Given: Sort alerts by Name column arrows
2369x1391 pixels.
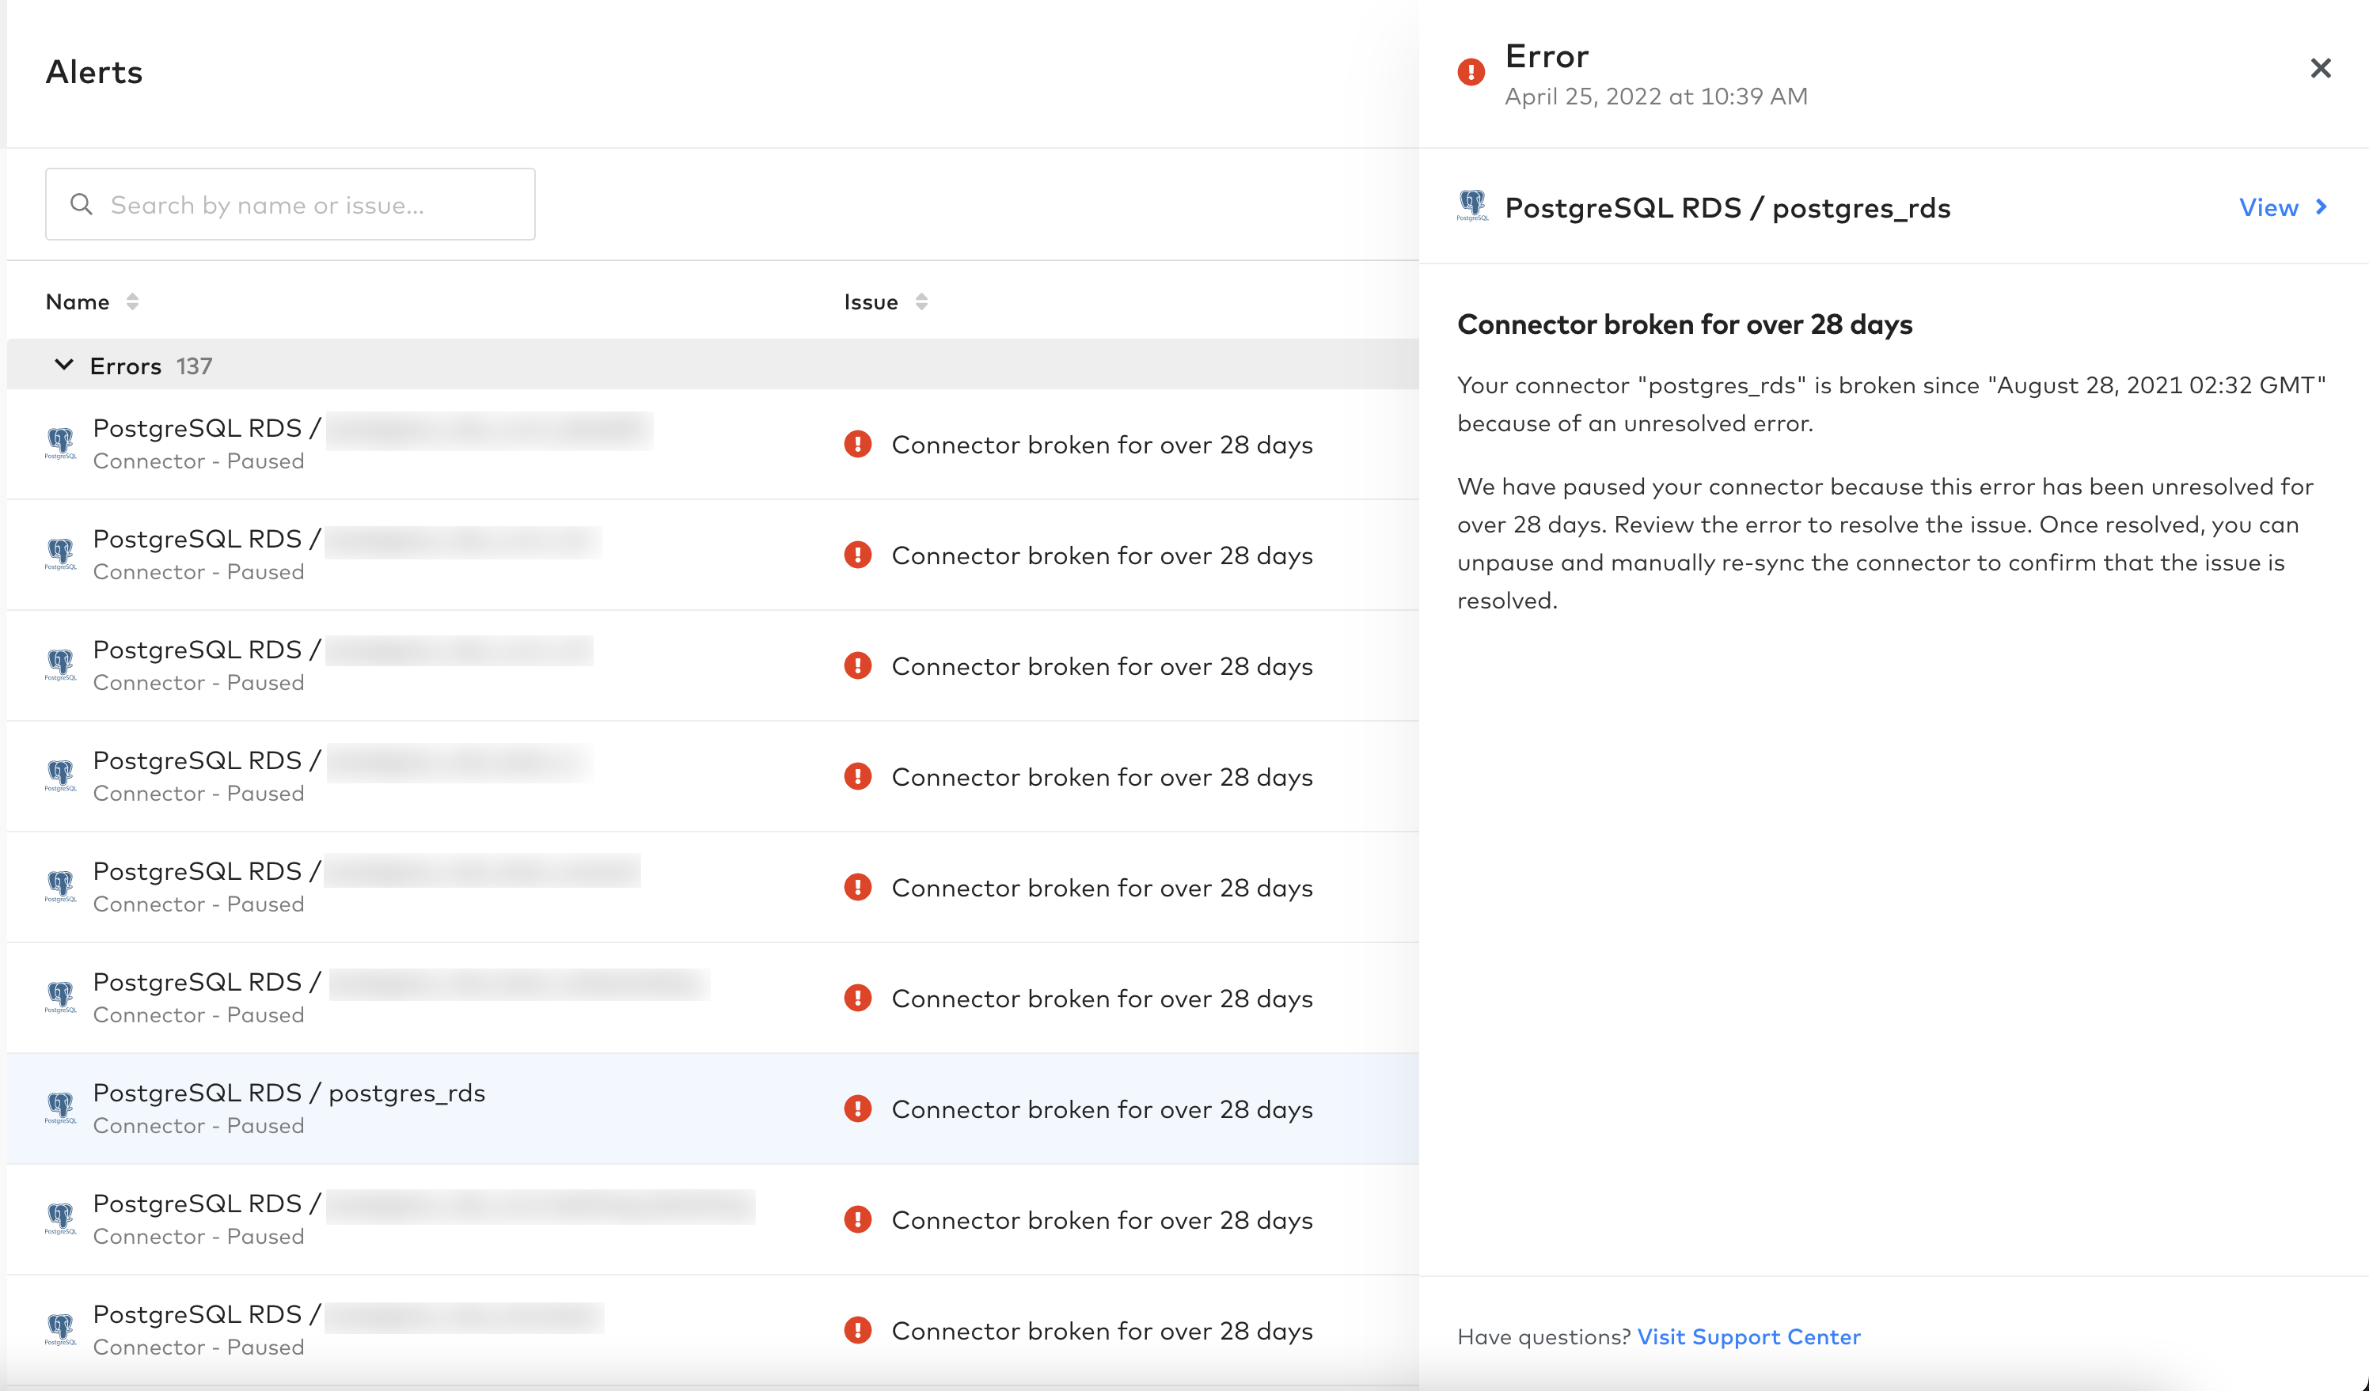Looking at the screenshot, I should 132,301.
